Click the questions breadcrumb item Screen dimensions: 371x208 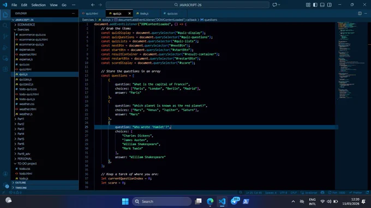[x=211, y=20]
